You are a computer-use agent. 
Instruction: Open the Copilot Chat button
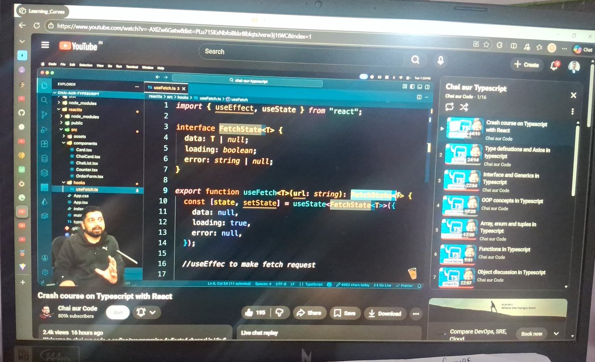tap(583, 50)
